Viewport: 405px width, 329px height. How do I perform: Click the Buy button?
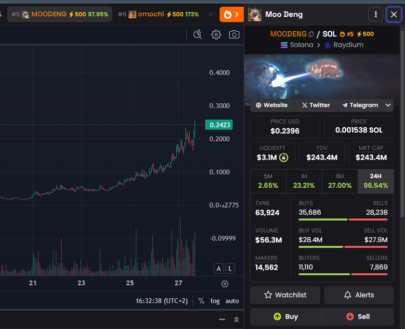pos(286,317)
